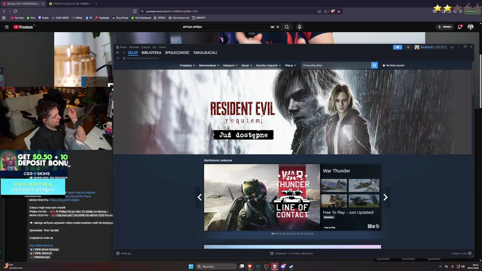Open Znajomi i czat panel
Viewport: 482px width, 271px height.
462,253
